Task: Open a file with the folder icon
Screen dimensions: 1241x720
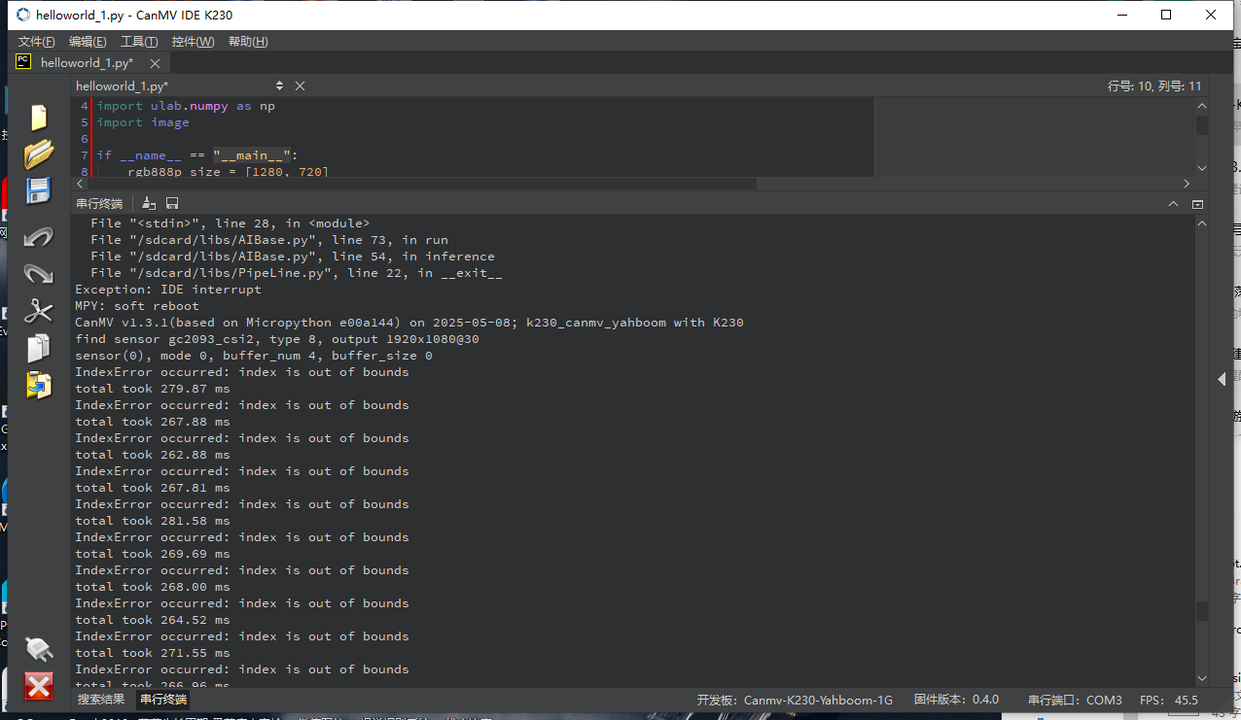Action: click(x=38, y=154)
